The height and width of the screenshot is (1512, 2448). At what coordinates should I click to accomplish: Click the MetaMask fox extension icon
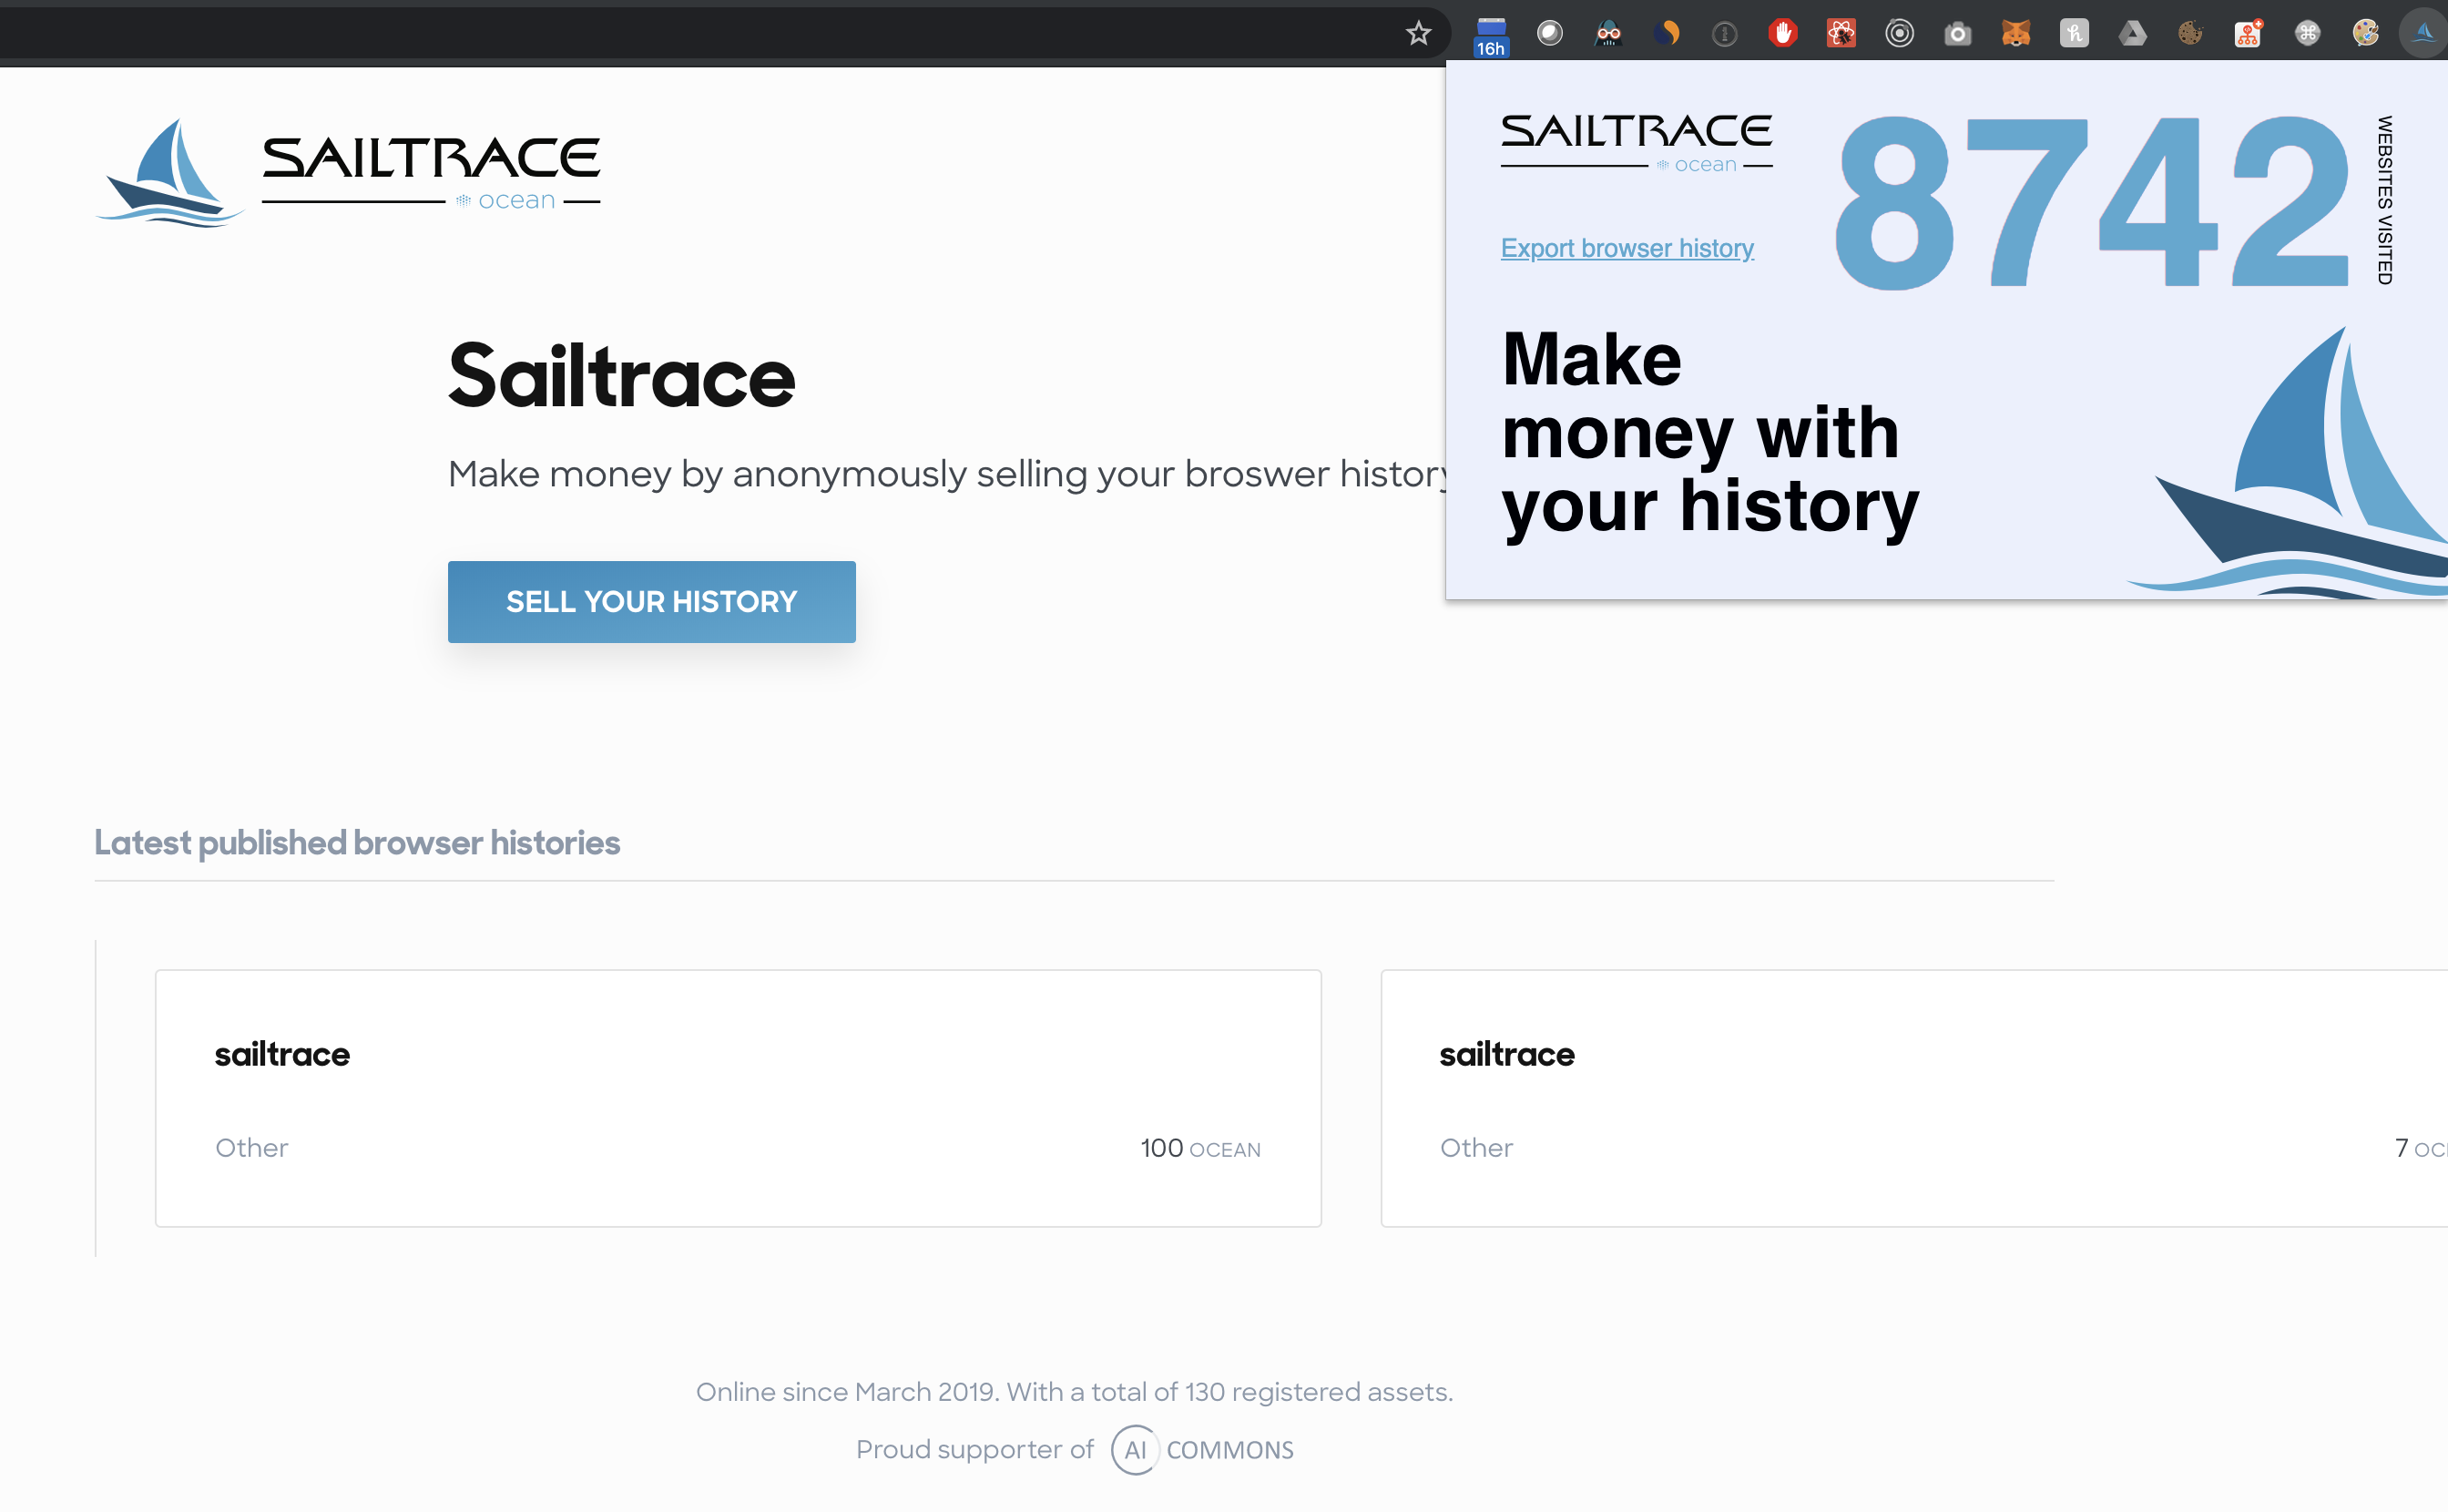pos(2015,34)
